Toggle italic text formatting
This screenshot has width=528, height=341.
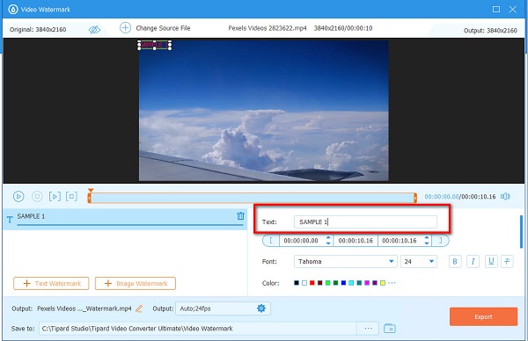pyautogui.click(x=473, y=262)
